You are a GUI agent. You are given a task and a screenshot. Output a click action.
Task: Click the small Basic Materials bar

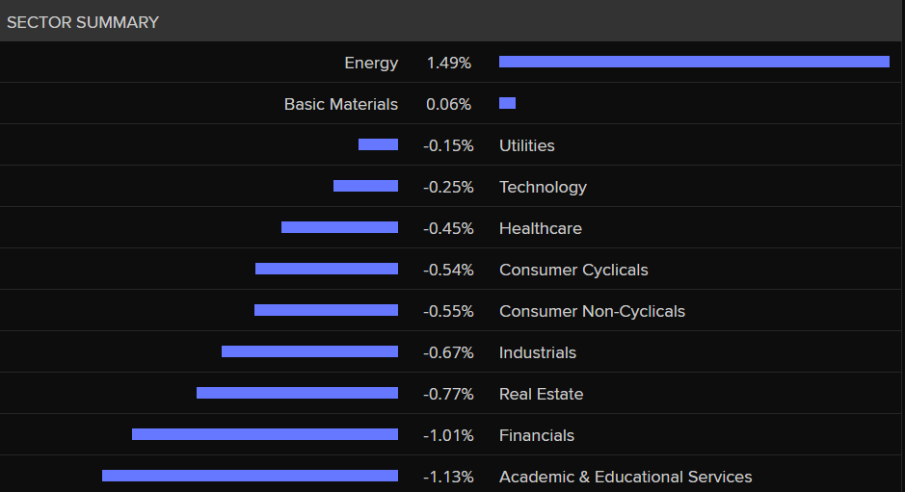pos(507,103)
